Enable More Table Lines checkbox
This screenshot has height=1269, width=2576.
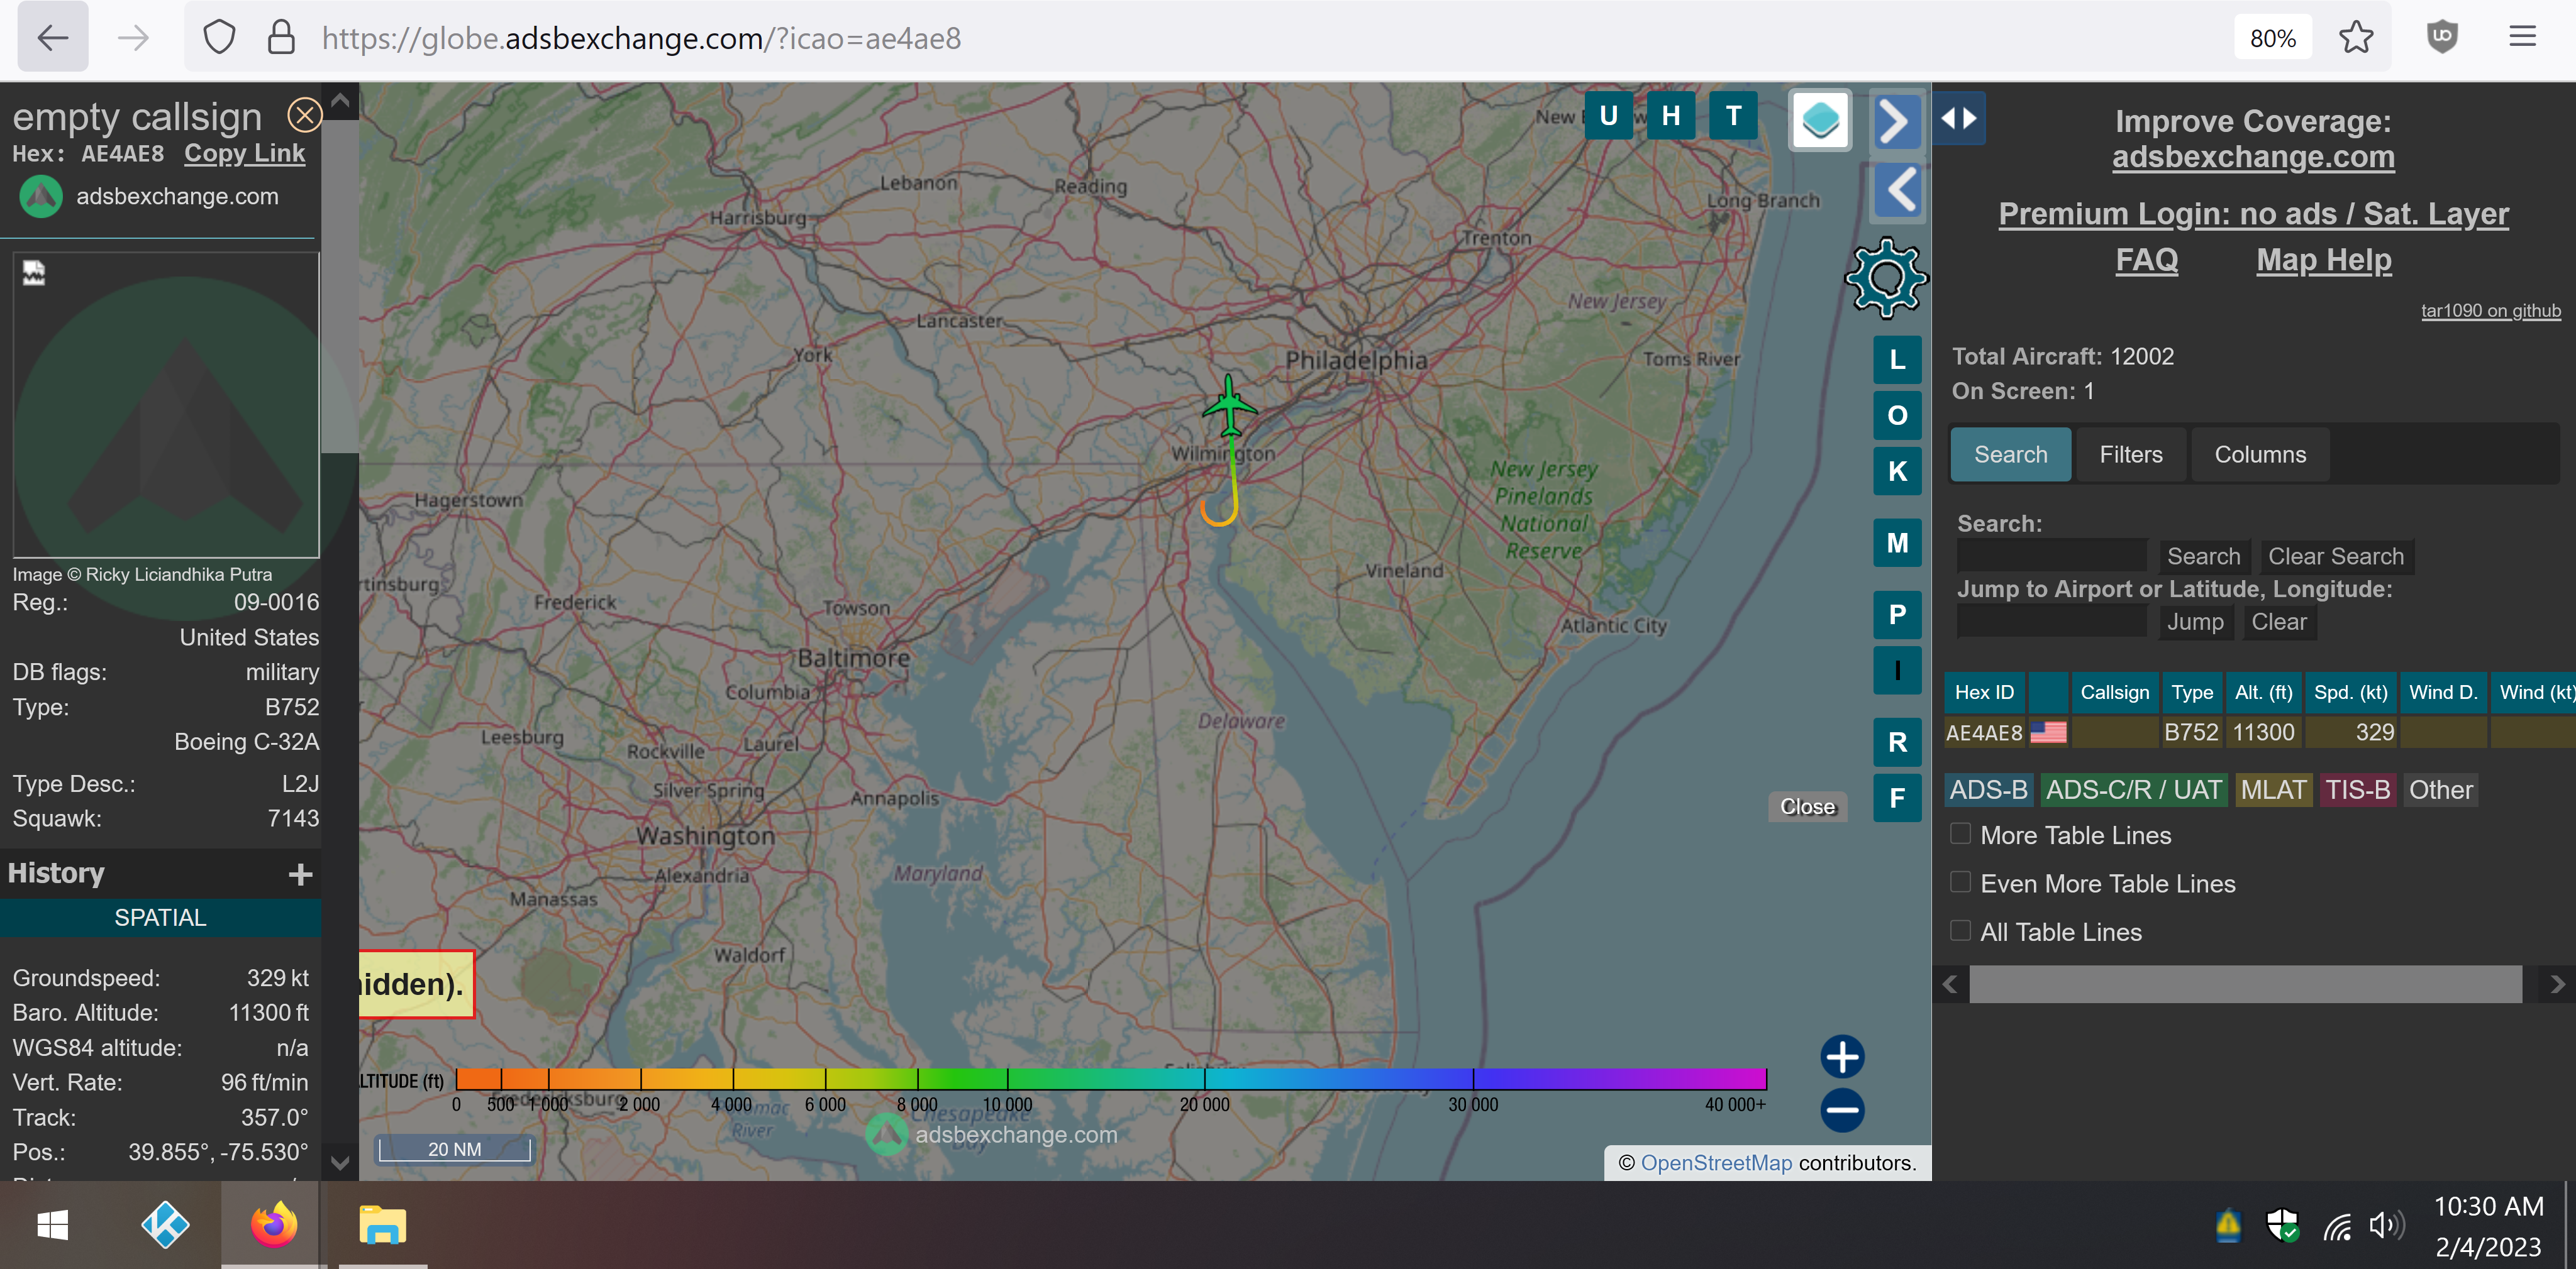[x=1960, y=834]
